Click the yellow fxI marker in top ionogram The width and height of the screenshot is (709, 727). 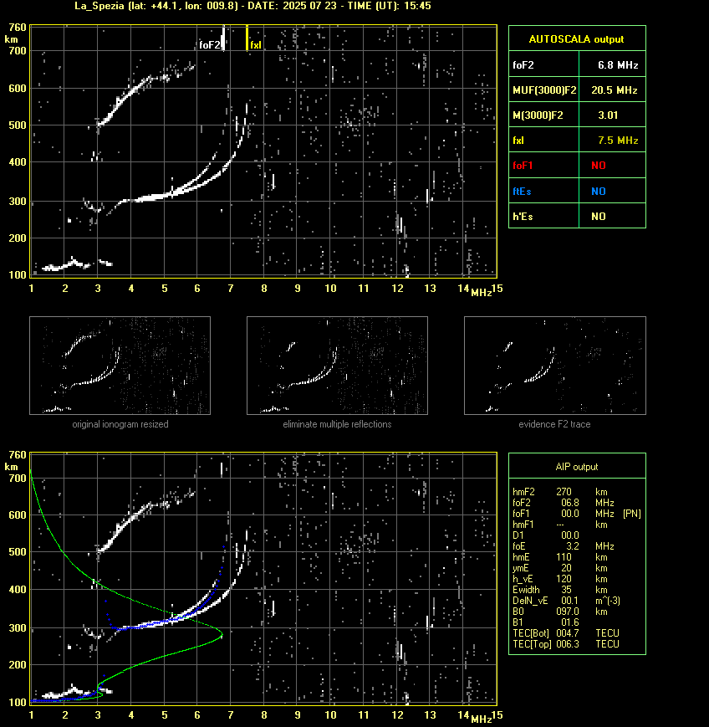coord(247,38)
